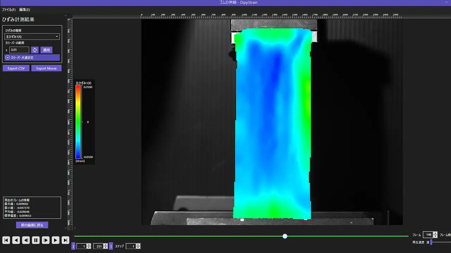Play the sequence forward
This screenshot has width=451, height=253.
point(55,240)
